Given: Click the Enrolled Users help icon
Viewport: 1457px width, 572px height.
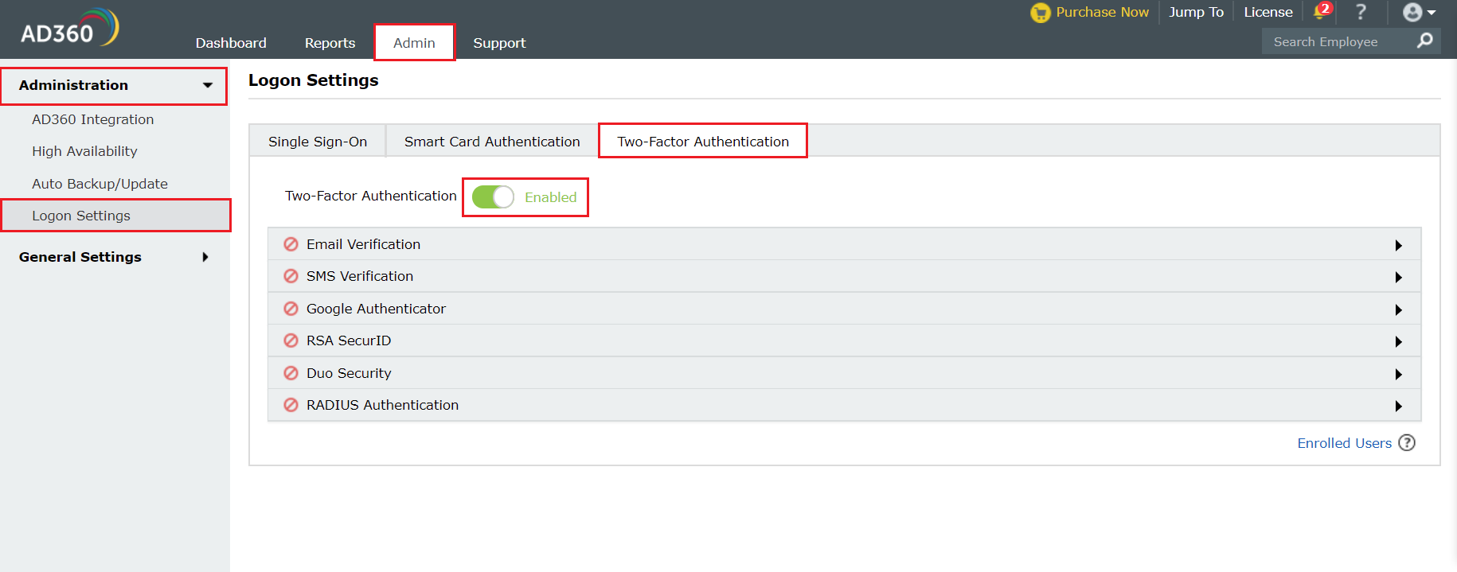Looking at the screenshot, I should (x=1407, y=443).
